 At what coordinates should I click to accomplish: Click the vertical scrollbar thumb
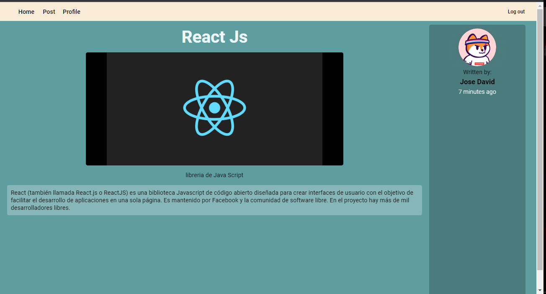point(540,140)
